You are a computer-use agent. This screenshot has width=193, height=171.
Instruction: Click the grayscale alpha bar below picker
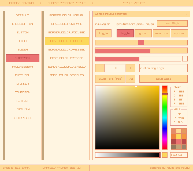pos(127,155)
